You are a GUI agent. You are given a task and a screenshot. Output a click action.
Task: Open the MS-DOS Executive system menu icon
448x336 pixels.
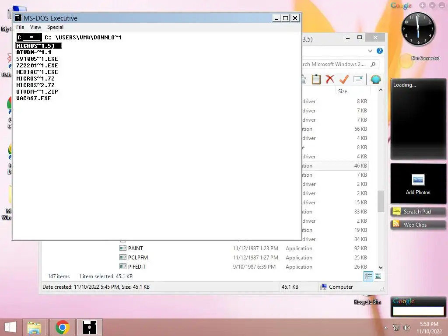[18, 18]
